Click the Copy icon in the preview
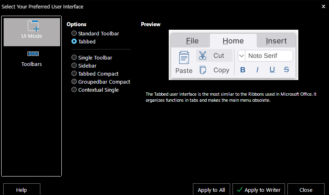Image resolution: width=329 pixels, height=195 pixels. click(203, 70)
